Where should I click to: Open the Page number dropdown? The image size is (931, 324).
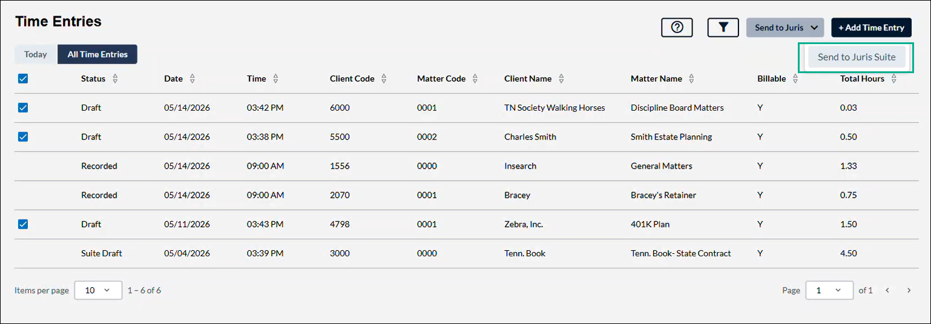coord(829,290)
